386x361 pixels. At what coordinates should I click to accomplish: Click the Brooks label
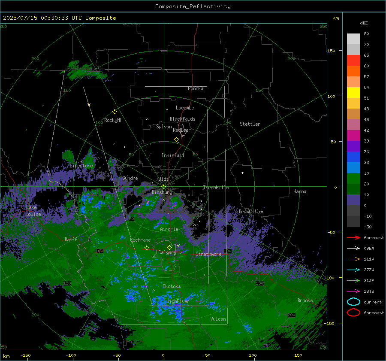click(305, 300)
